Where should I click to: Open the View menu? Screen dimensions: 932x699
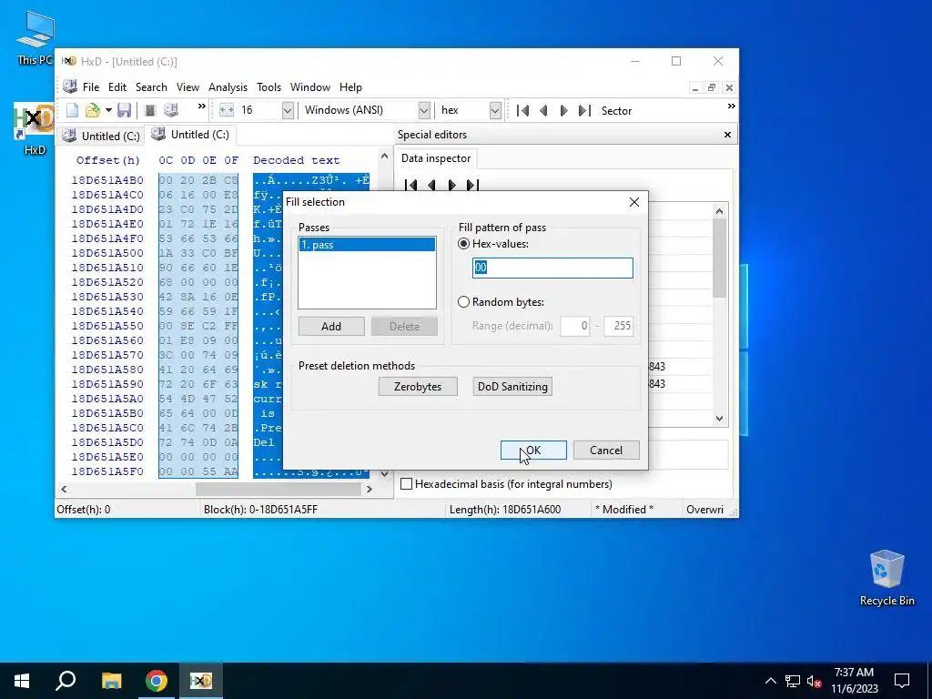click(187, 87)
